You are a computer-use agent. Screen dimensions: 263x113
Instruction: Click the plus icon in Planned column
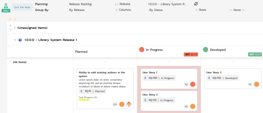pyautogui.click(x=105, y=62)
